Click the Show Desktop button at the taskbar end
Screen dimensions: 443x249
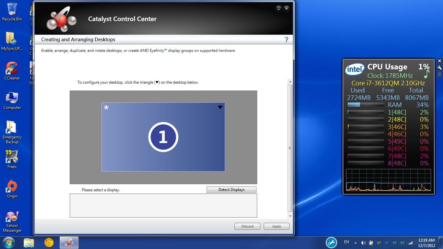(x=441, y=243)
